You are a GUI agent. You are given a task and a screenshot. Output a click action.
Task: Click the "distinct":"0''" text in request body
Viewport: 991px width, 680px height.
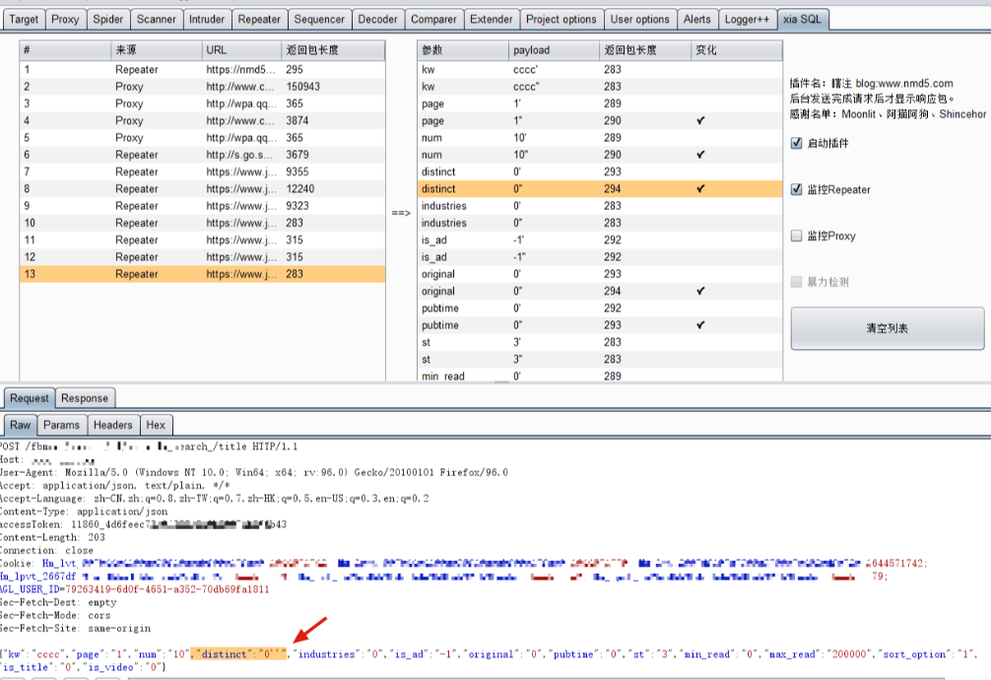point(241,654)
